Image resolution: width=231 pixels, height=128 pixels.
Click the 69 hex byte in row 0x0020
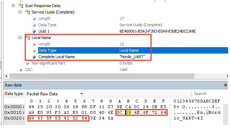[x=31, y=118]
